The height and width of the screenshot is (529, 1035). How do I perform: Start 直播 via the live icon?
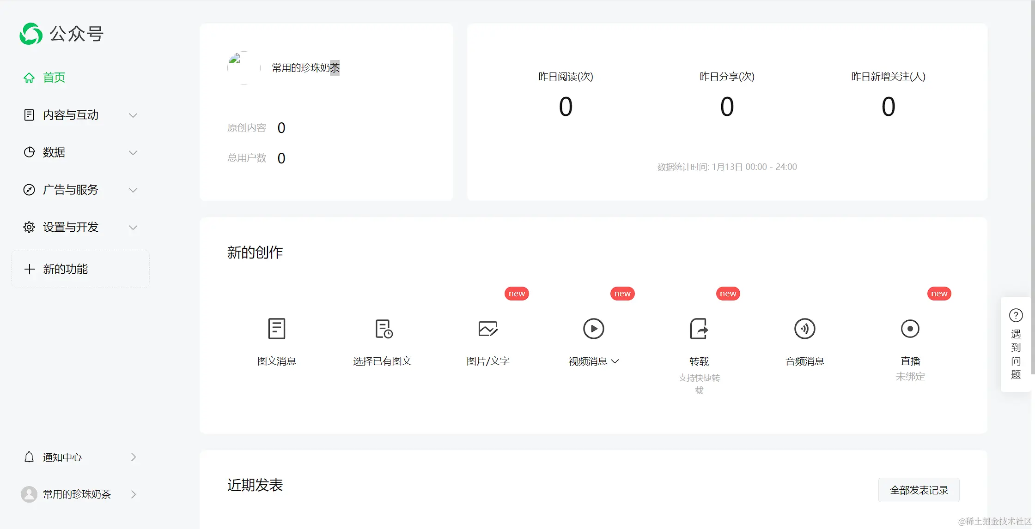[x=910, y=329]
